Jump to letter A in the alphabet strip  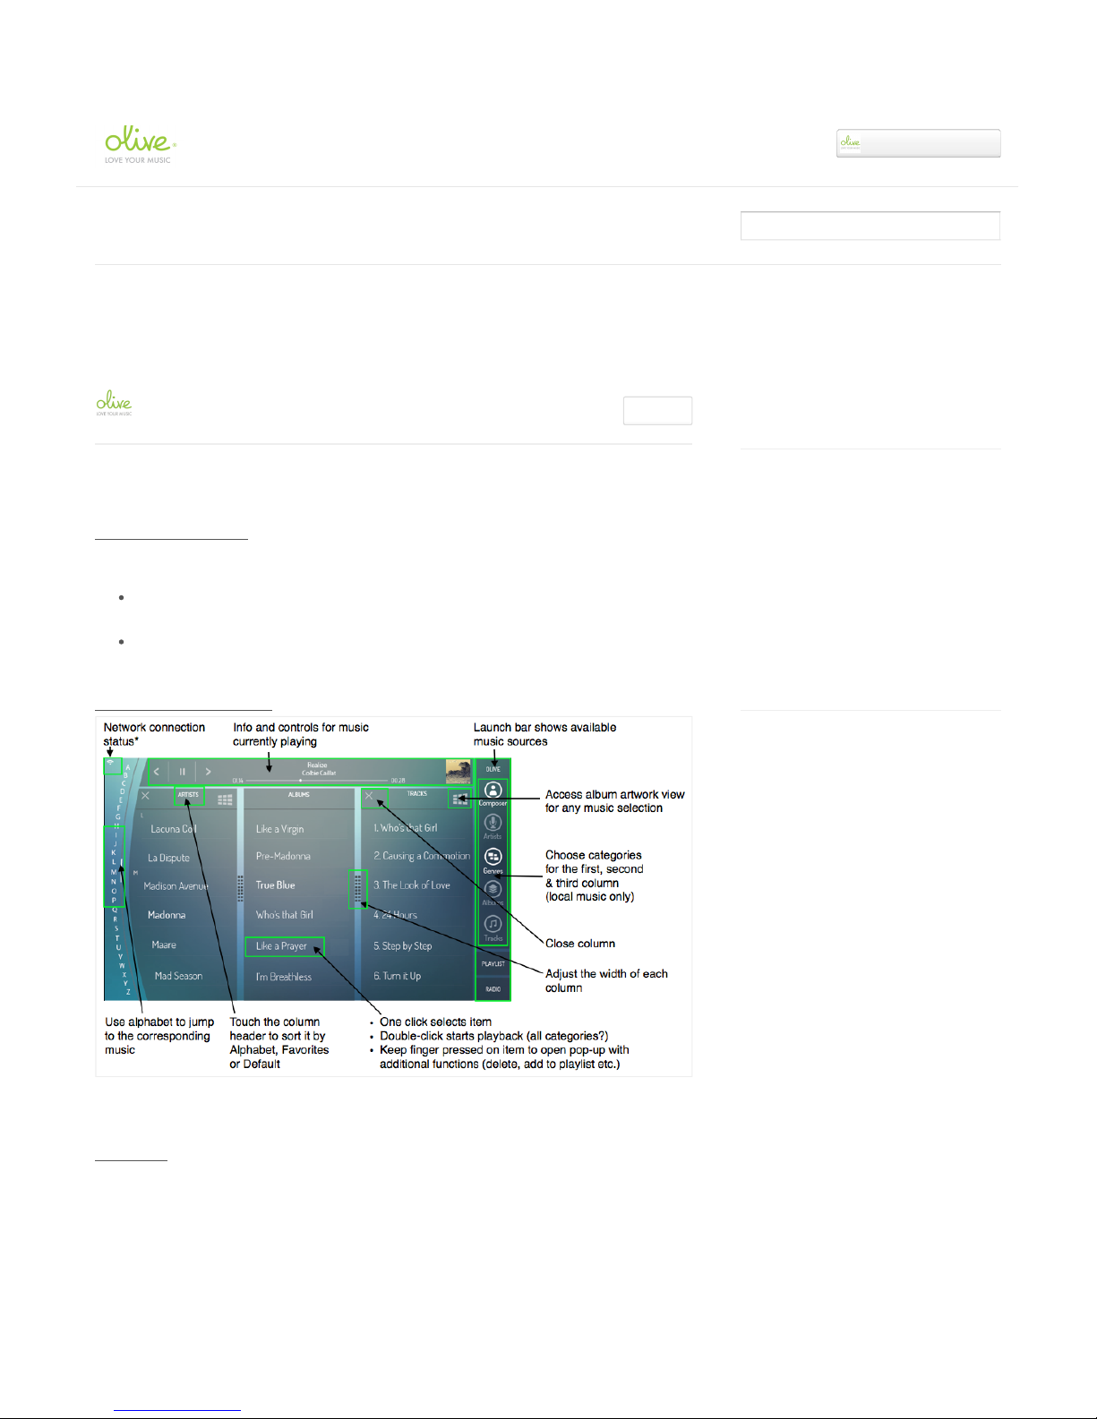127,767
